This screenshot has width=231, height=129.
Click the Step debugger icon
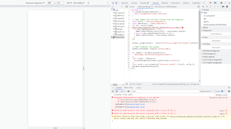(218, 7)
